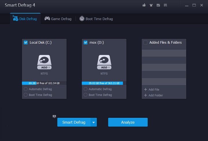208x141 pixels.
Task: Enable Boot Time Defrag for mox (D:)
Action: 86,95
